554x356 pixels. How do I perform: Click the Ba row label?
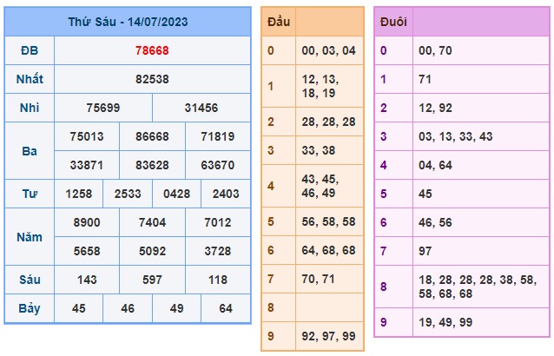[x=30, y=151]
